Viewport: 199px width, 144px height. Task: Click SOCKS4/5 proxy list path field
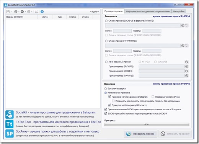143,25
